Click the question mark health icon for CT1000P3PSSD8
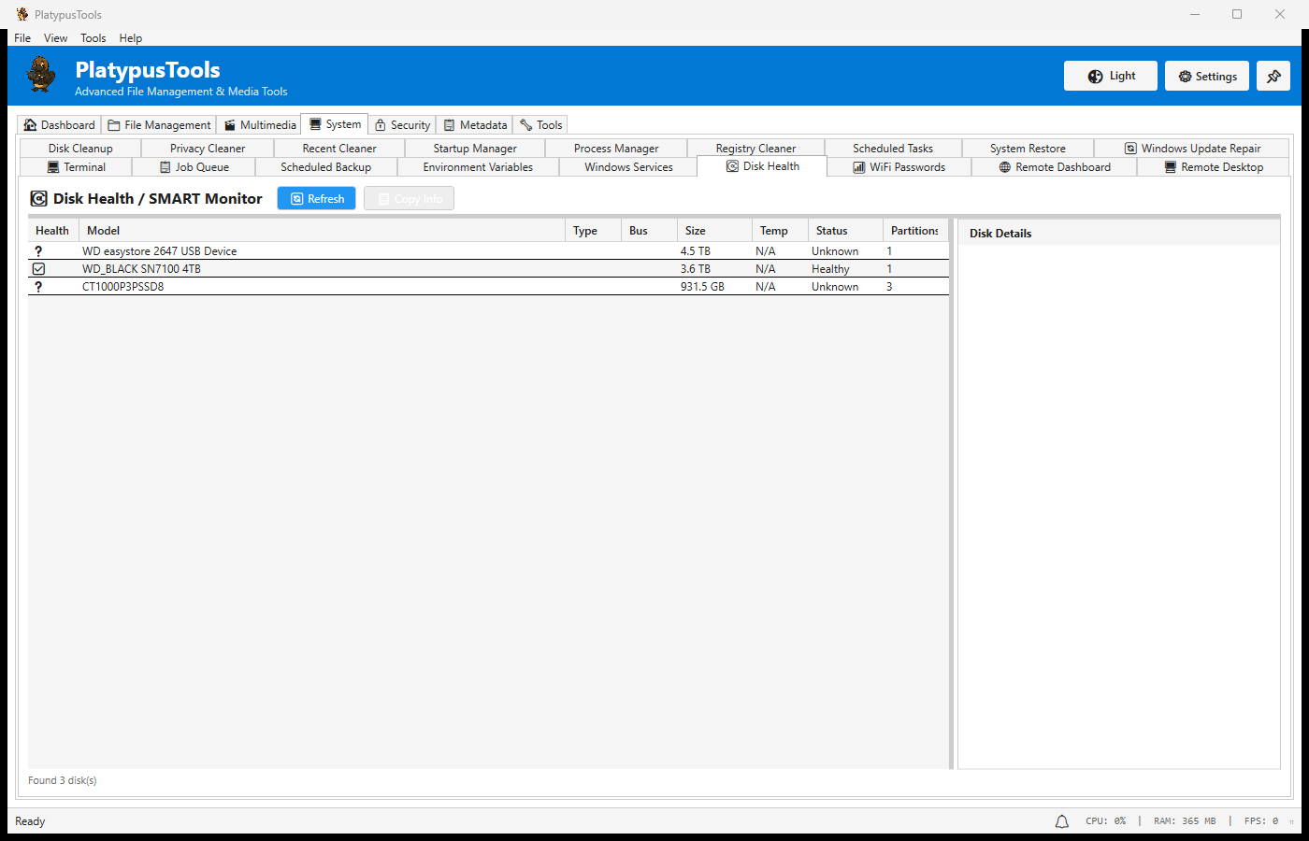 click(x=37, y=286)
